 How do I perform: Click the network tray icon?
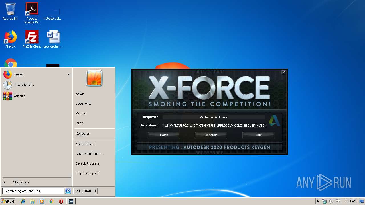point(324,201)
